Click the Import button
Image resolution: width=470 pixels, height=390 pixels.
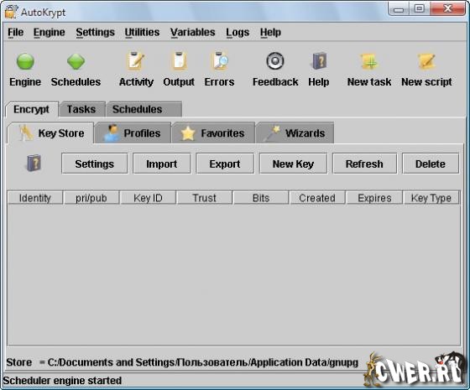[162, 164]
